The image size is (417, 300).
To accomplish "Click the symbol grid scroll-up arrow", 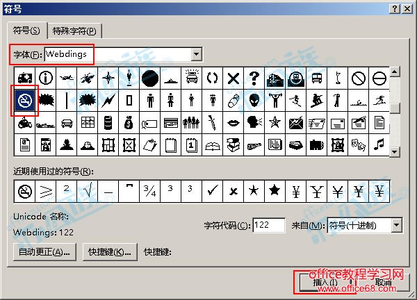I will click(x=394, y=72).
